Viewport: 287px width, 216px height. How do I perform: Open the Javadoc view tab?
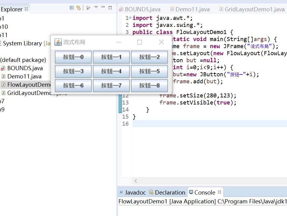click(x=135, y=192)
